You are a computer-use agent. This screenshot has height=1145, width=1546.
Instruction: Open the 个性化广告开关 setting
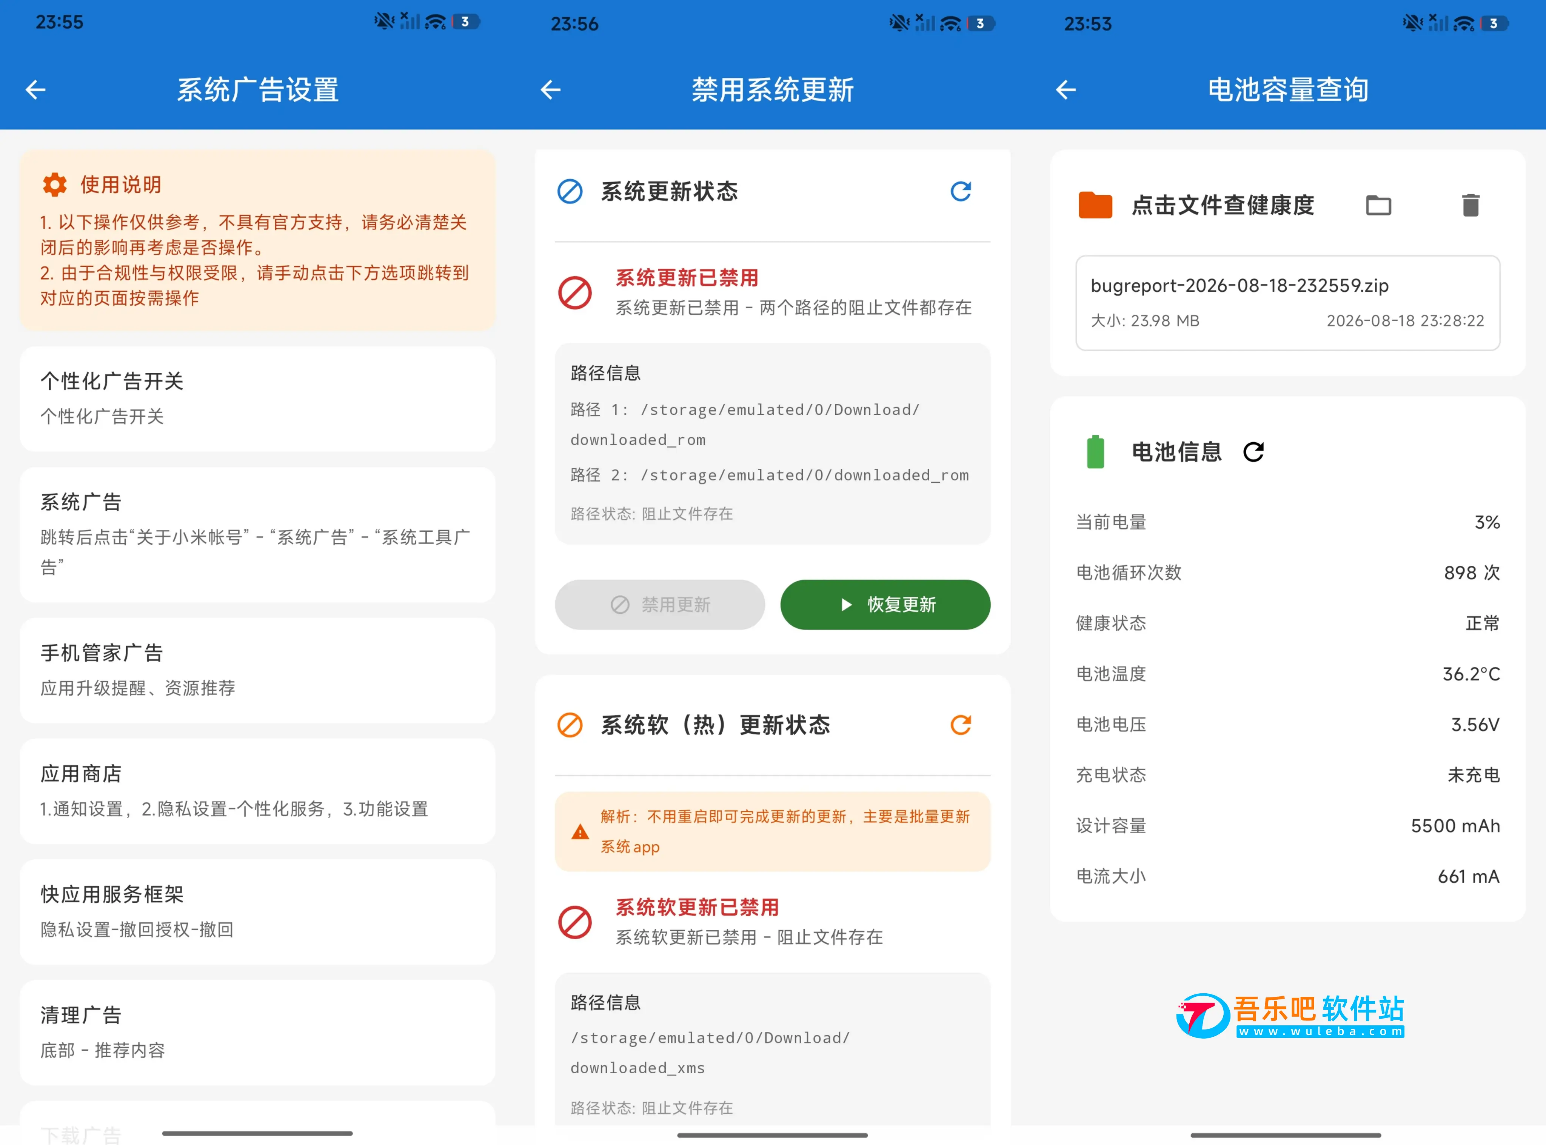pyautogui.click(x=257, y=399)
